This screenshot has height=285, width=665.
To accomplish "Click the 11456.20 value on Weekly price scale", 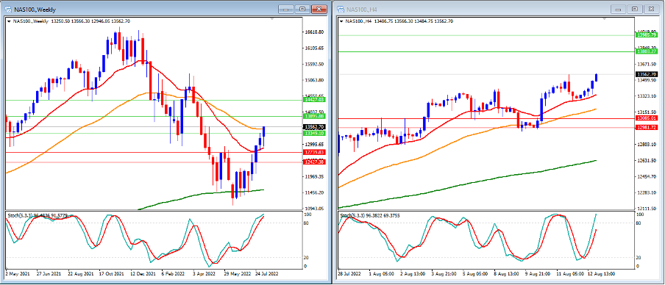I will (314, 192).
